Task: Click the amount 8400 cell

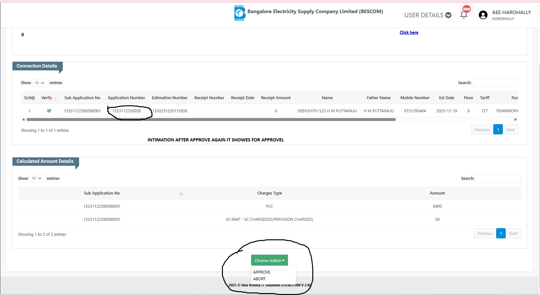Action: click(x=437, y=206)
